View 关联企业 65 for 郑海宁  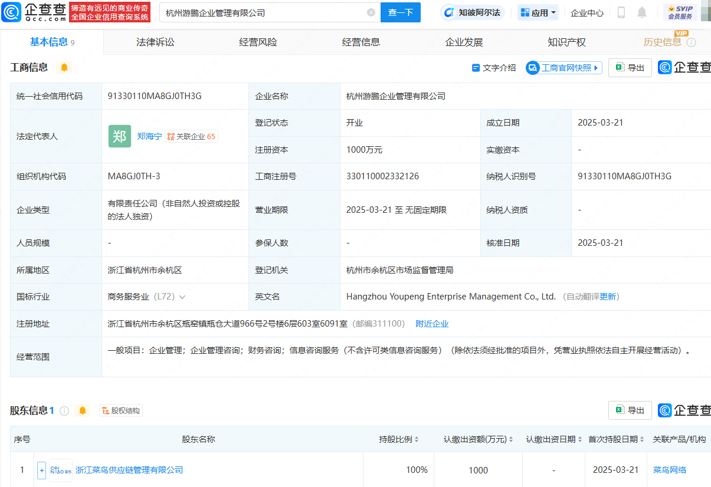pos(192,136)
